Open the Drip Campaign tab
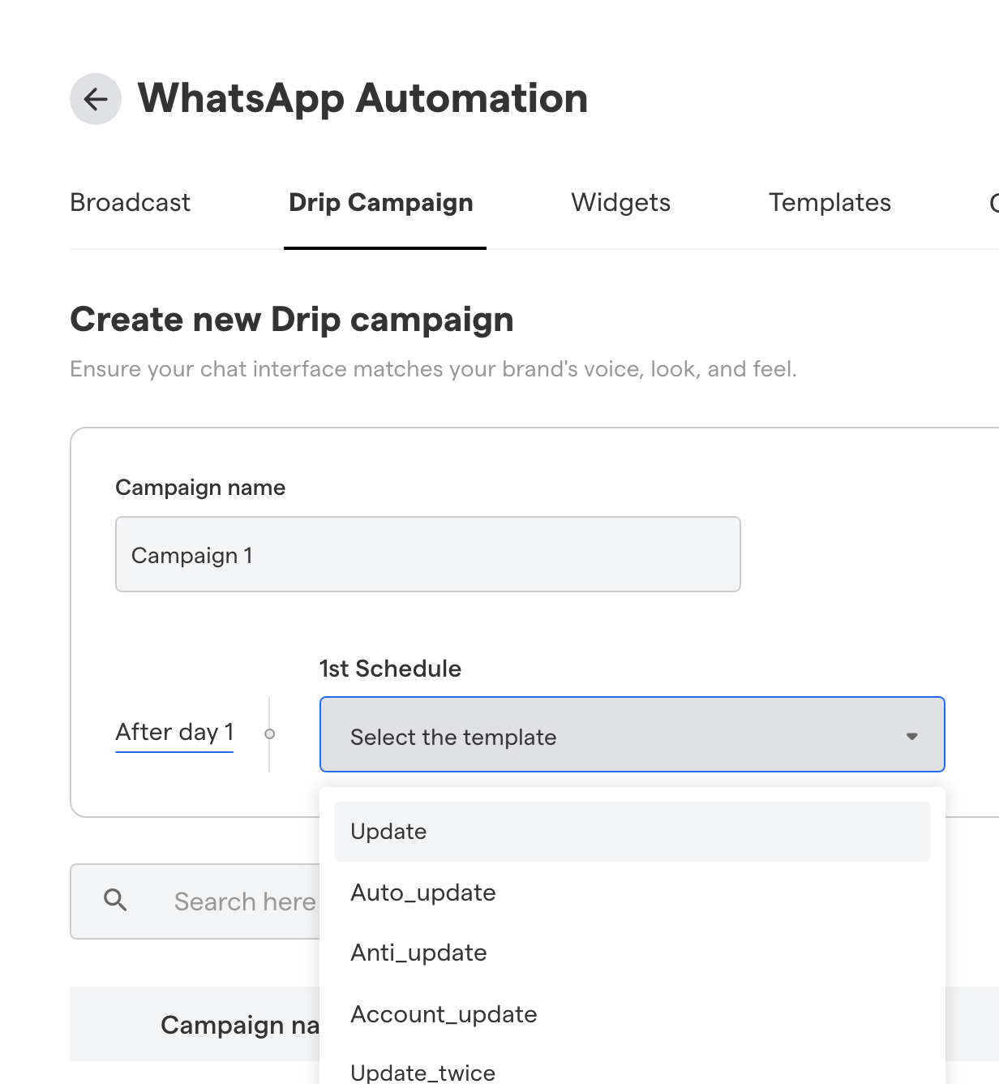 pyautogui.click(x=381, y=203)
